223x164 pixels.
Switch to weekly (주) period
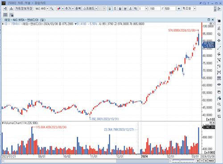point(115,8)
